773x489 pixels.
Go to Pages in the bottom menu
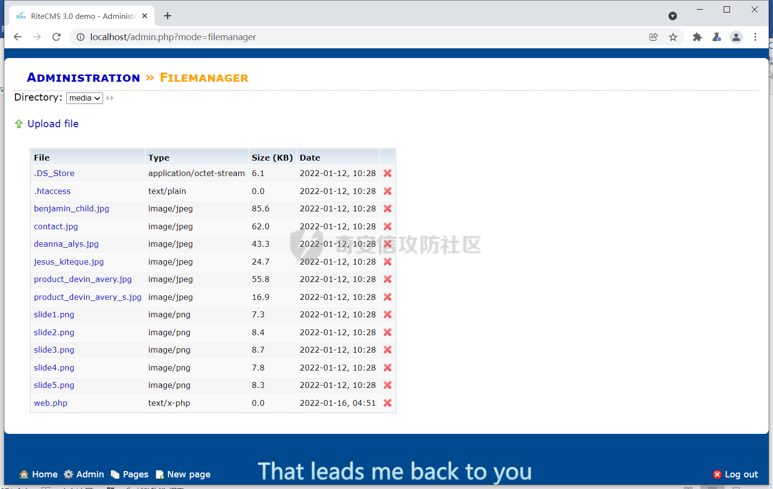(x=130, y=474)
